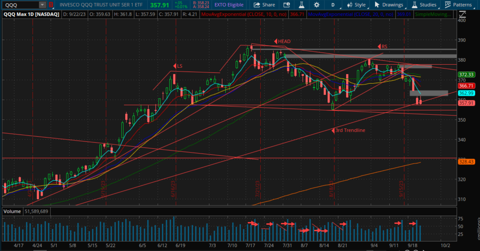Click the Share button
This screenshot has width=480, height=251.
pos(264,5)
